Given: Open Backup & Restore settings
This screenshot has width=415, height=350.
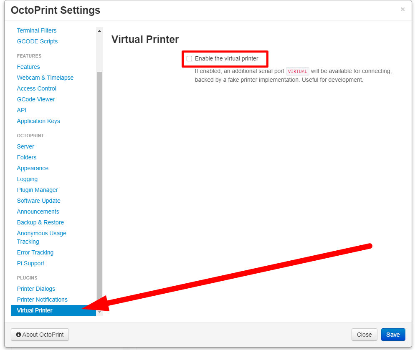Looking at the screenshot, I should coord(40,222).
